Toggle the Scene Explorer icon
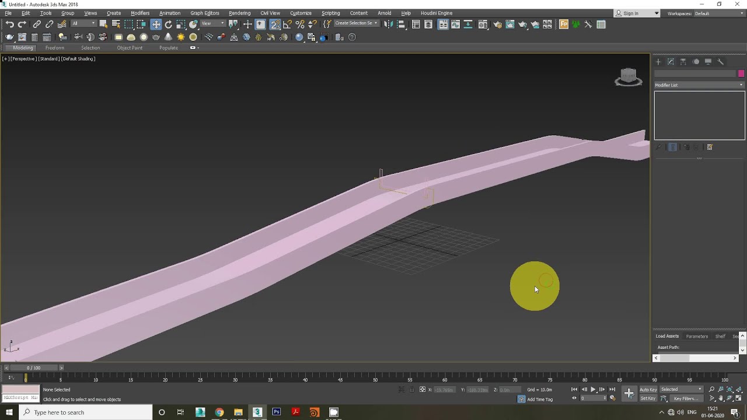747x420 pixels. pyautogui.click(x=416, y=24)
